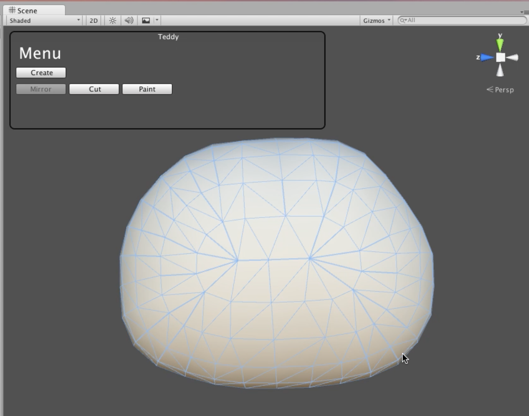Focus the scene search field
Screen dimensions: 529x416
pos(462,20)
